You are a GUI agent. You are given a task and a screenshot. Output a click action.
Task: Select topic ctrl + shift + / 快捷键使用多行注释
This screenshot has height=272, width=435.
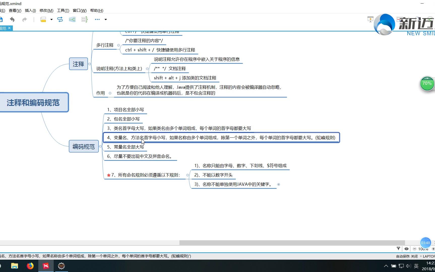tap(160, 50)
